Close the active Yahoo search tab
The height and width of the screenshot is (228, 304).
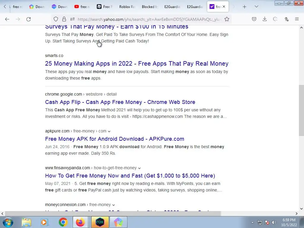[x=224, y=7]
